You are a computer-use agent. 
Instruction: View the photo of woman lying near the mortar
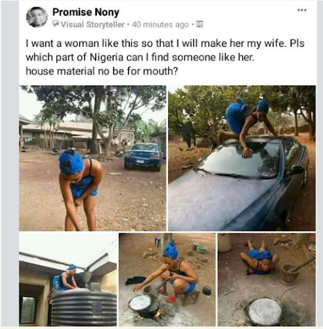click(x=266, y=280)
